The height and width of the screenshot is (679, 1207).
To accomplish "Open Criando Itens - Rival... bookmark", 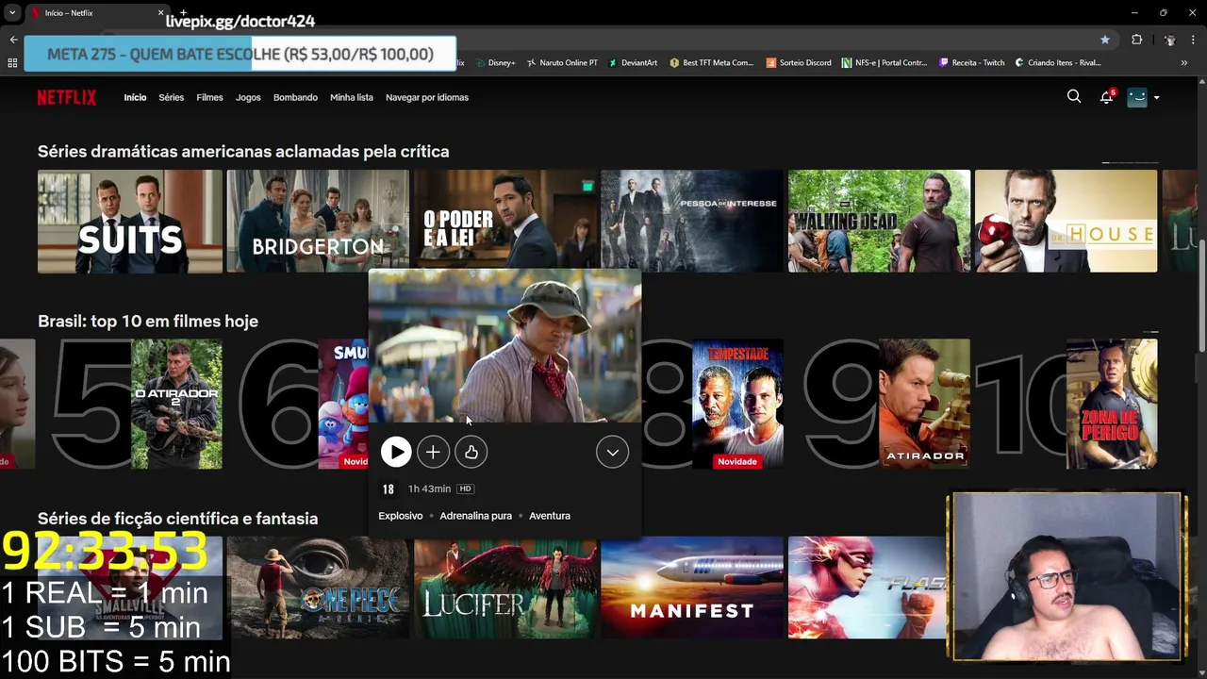I will (1057, 62).
